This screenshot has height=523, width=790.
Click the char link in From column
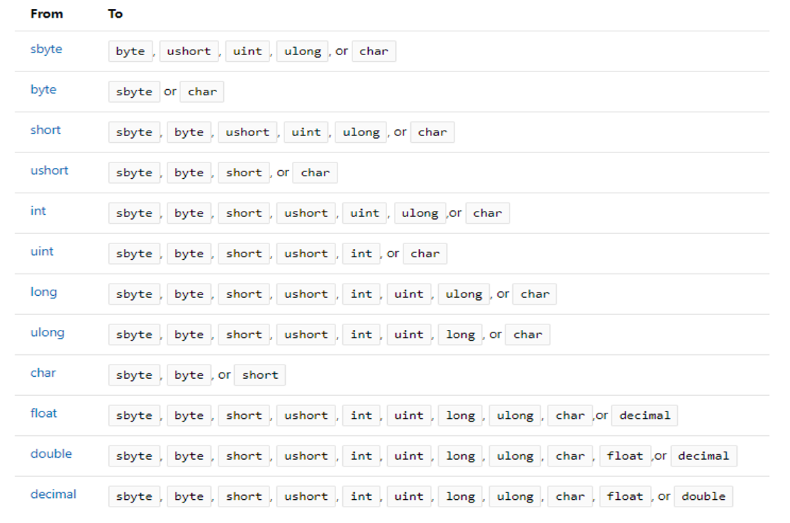pos(43,373)
